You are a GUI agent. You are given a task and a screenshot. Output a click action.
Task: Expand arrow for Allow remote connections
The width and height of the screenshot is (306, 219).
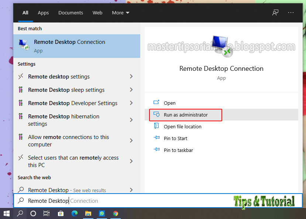pyautogui.click(x=131, y=140)
